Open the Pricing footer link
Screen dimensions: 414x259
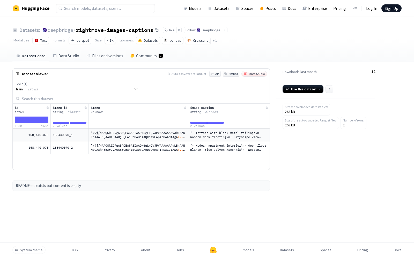(363, 250)
